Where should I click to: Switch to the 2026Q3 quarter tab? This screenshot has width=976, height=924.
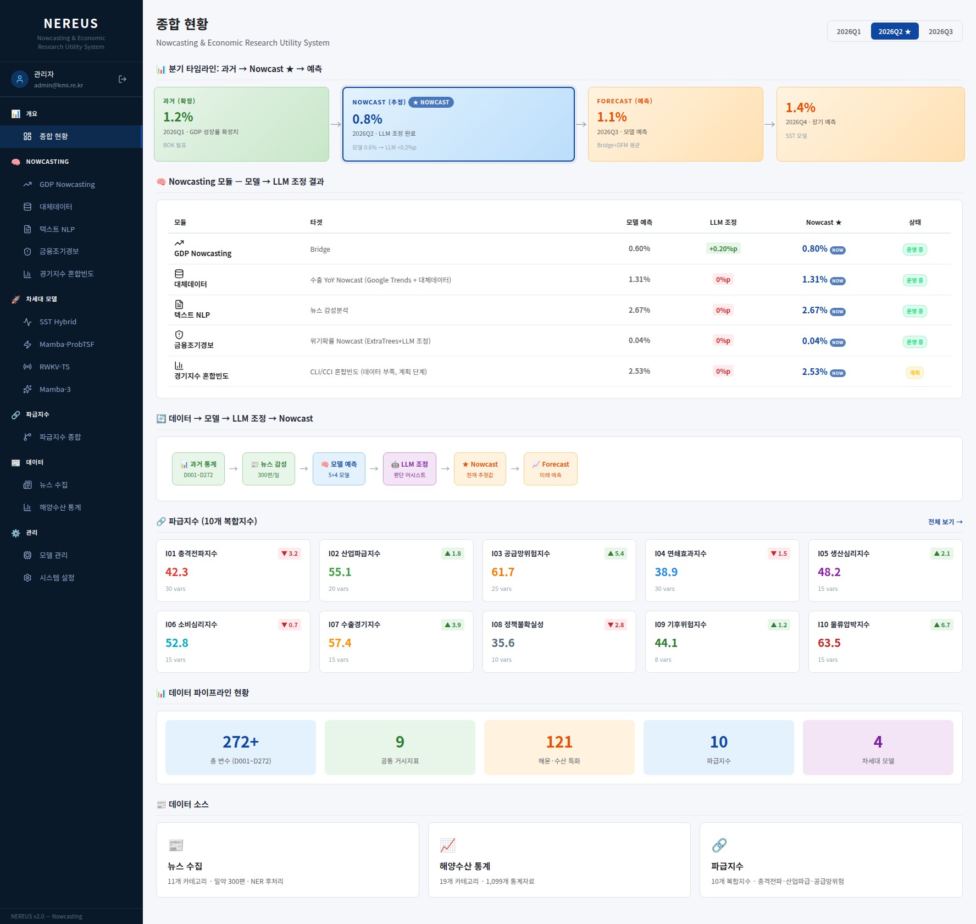(x=940, y=31)
